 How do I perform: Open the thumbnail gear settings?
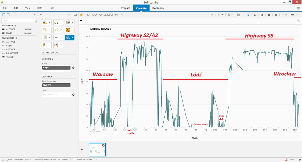[x=103, y=145]
